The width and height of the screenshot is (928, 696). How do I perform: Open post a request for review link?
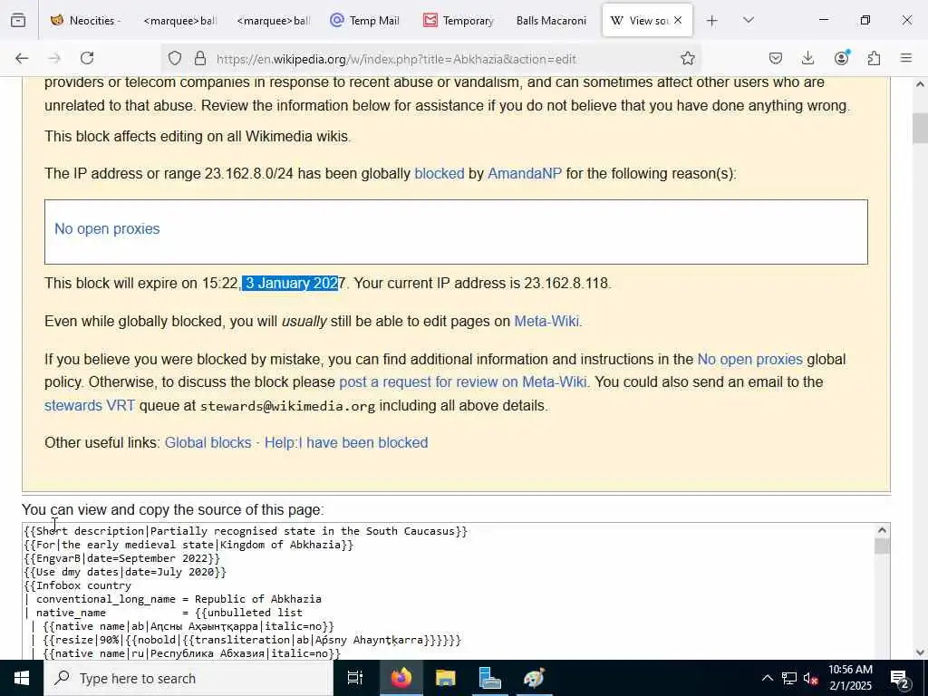[x=463, y=382]
